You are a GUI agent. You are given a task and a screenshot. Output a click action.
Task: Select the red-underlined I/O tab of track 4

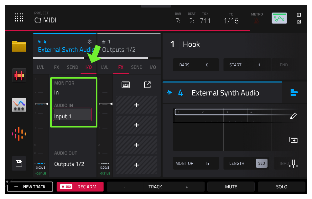point(89,67)
